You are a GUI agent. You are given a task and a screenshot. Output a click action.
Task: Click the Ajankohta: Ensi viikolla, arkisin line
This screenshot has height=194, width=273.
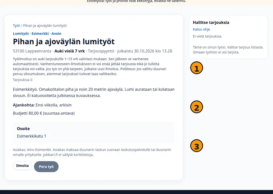coord(42,105)
